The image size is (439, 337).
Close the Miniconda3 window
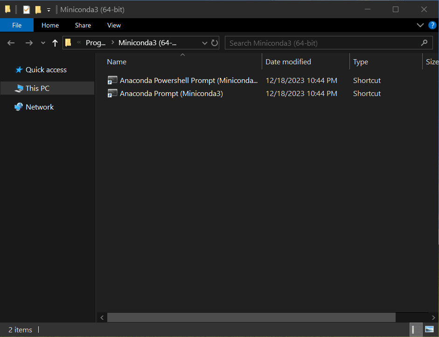[424, 9]
